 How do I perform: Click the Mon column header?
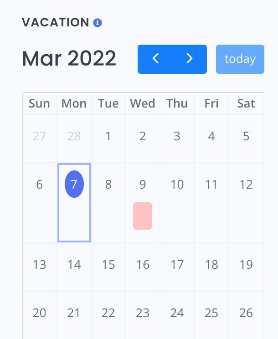tap(74, 103)
